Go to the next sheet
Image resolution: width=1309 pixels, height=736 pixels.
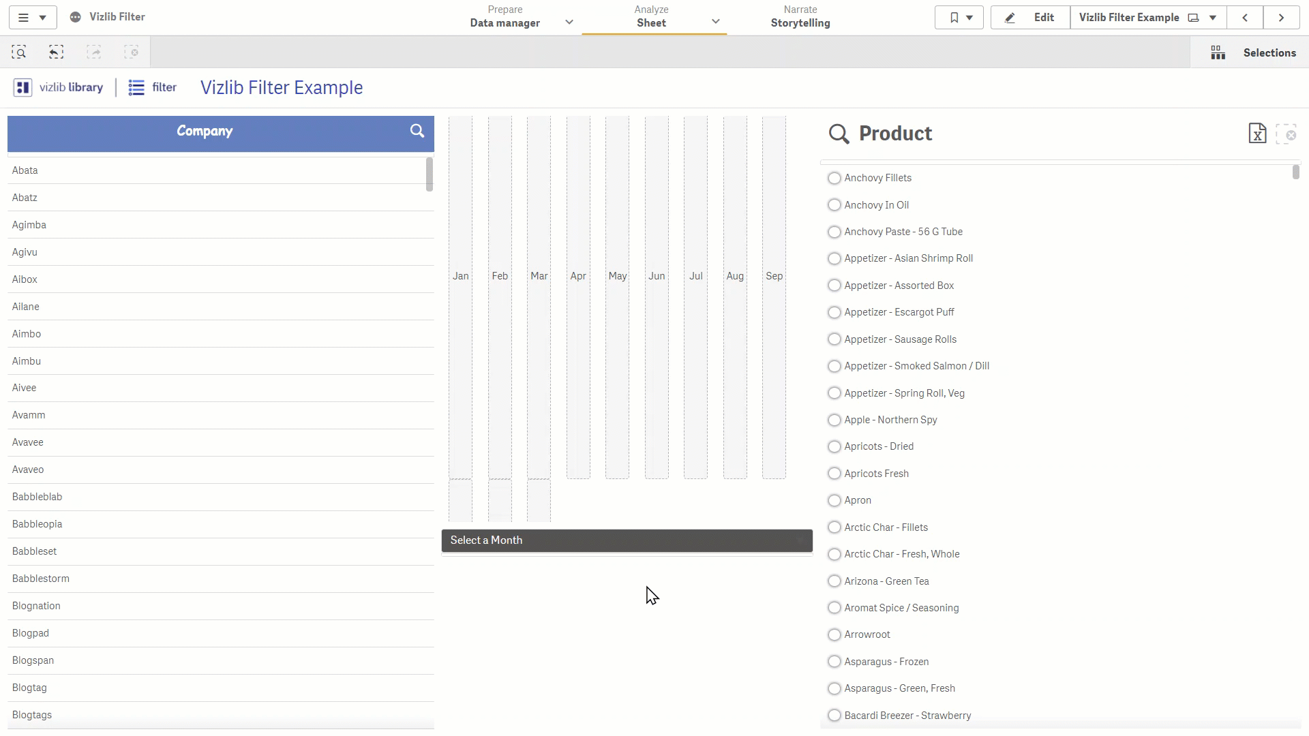(x=1282, y=18)
